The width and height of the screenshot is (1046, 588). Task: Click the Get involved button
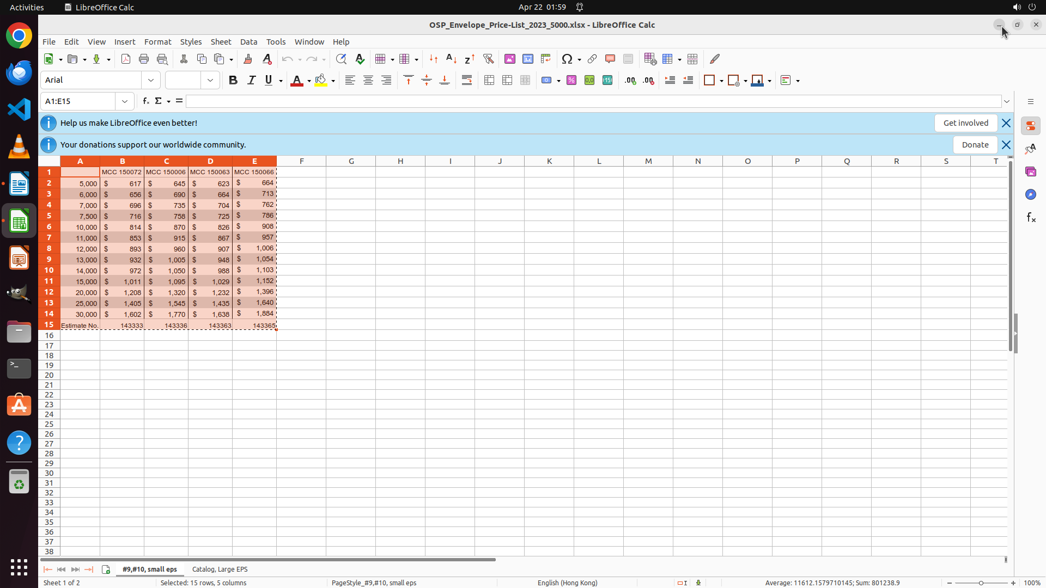pos(965,123)
